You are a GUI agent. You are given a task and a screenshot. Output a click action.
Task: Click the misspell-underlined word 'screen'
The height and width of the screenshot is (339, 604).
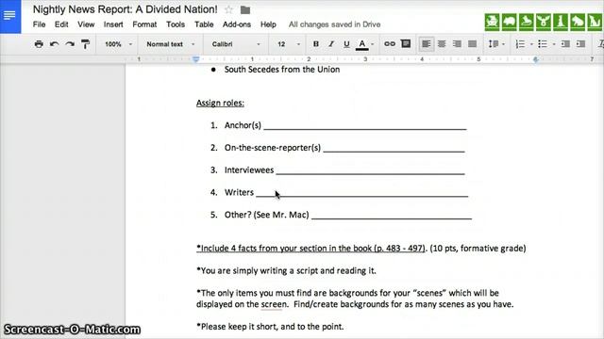(274, 304)
